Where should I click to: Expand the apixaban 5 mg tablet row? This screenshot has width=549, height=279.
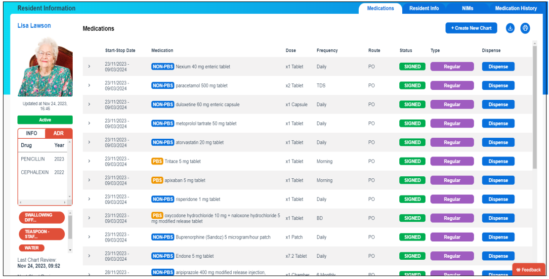coord(89,180)
